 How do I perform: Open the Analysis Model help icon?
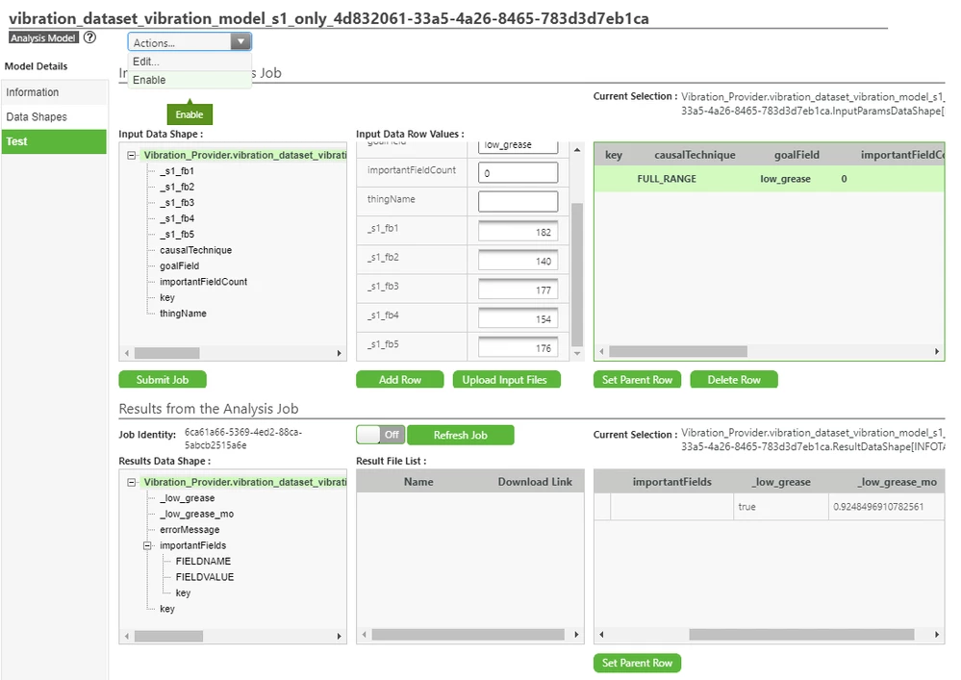[x=89, y=38]
